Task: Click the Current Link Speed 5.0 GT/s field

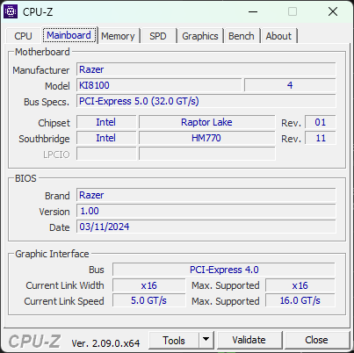Action: pos(148,300)
